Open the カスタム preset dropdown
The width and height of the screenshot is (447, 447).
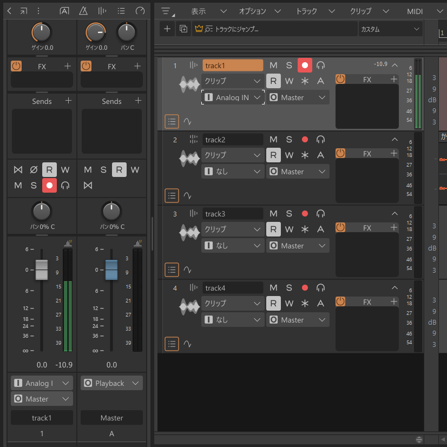tap(390, 29)
